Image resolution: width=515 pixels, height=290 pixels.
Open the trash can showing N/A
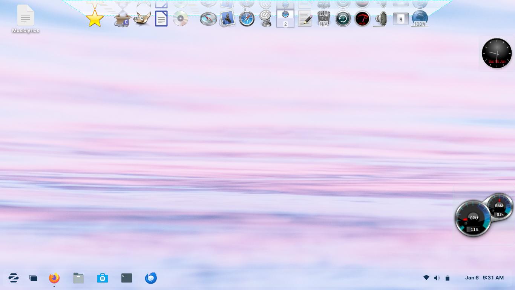323,19
